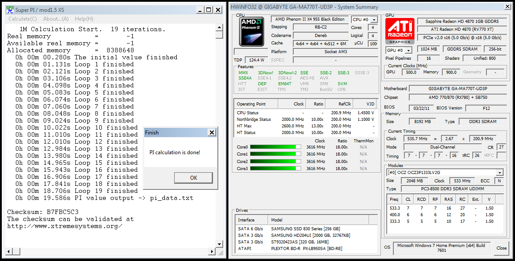
Task: Click the Operating Point column header
Action: [x=256, y=104]
